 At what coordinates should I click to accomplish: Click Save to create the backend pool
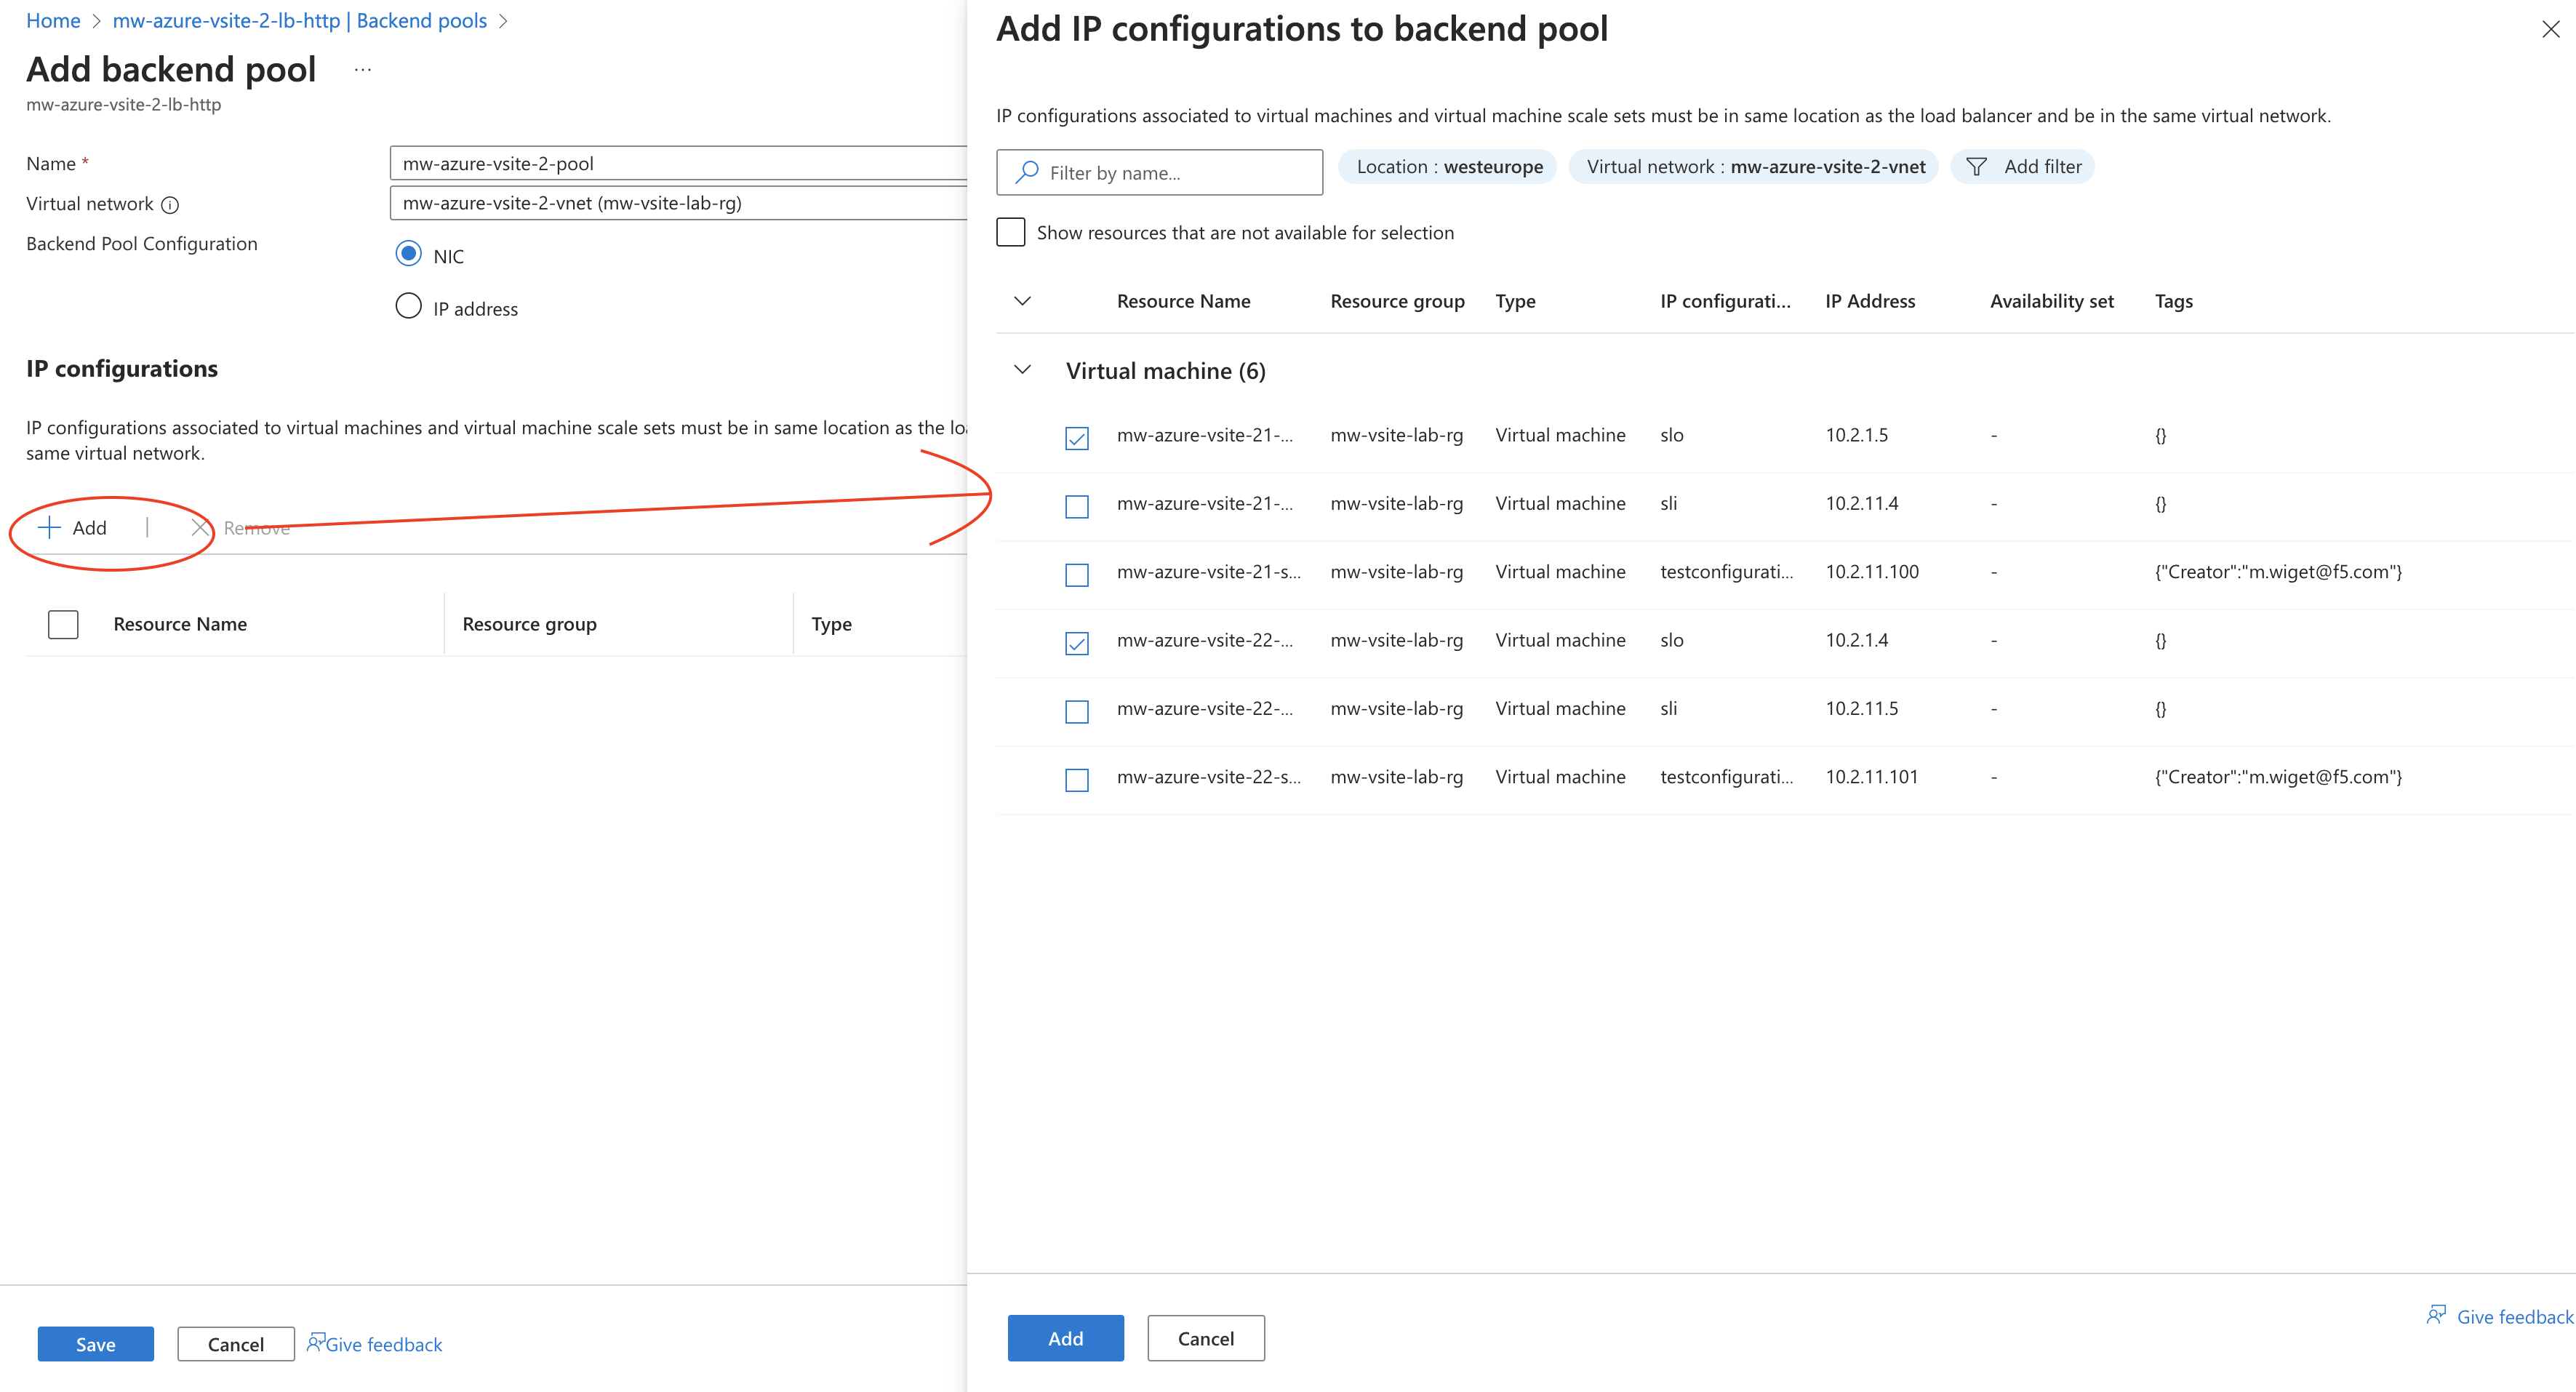(95, 1344)
